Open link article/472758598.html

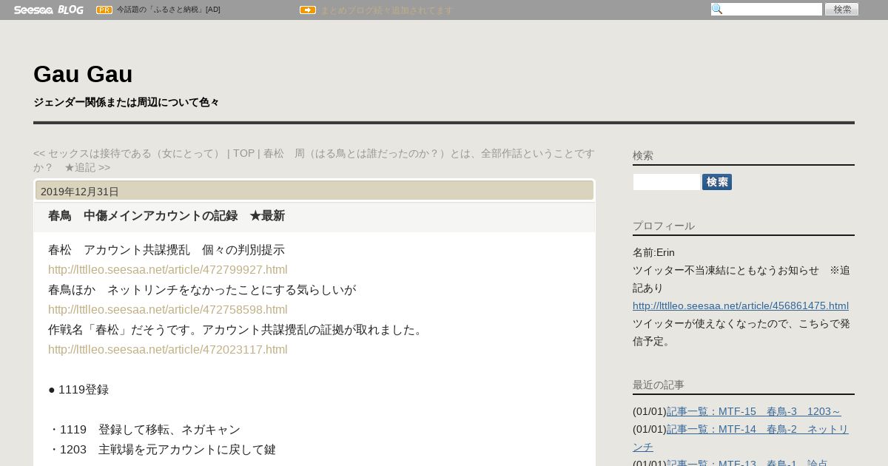[x=168, y=310]
